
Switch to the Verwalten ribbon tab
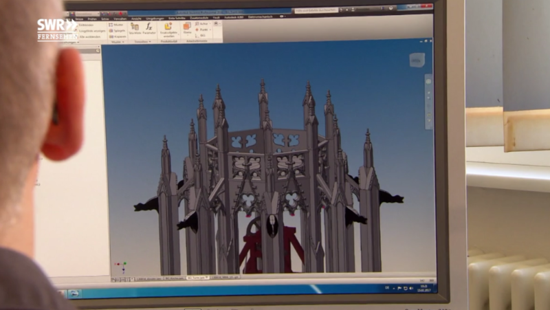pyautogui.click(x=120, y=19)
